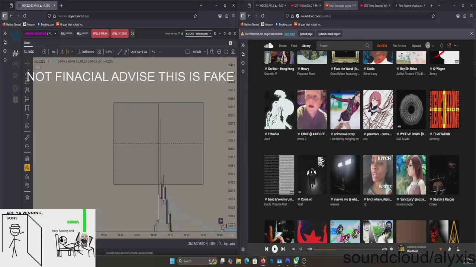The height and width of the screenshot is (267, 476).
Task: Add a compare symbol with the plus circle
Action: click(x=44, y=52)
